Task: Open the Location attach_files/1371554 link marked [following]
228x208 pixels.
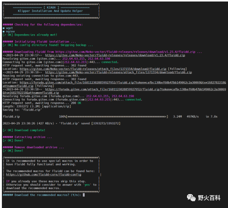Action: (x=93, y=69)
